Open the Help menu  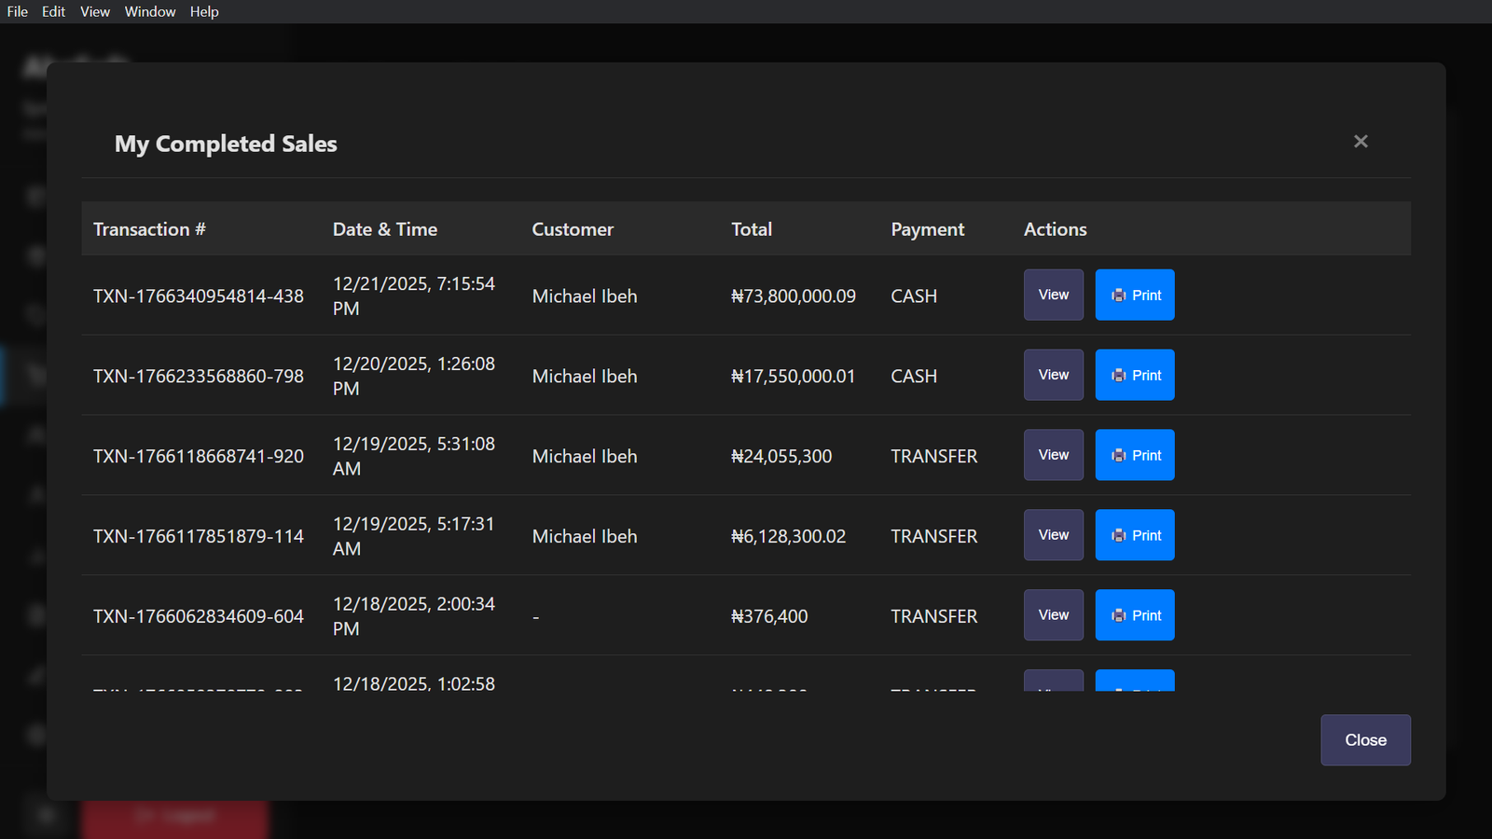click(204, 12)
